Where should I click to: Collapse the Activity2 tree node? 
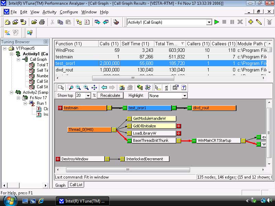tap(12, 92)
